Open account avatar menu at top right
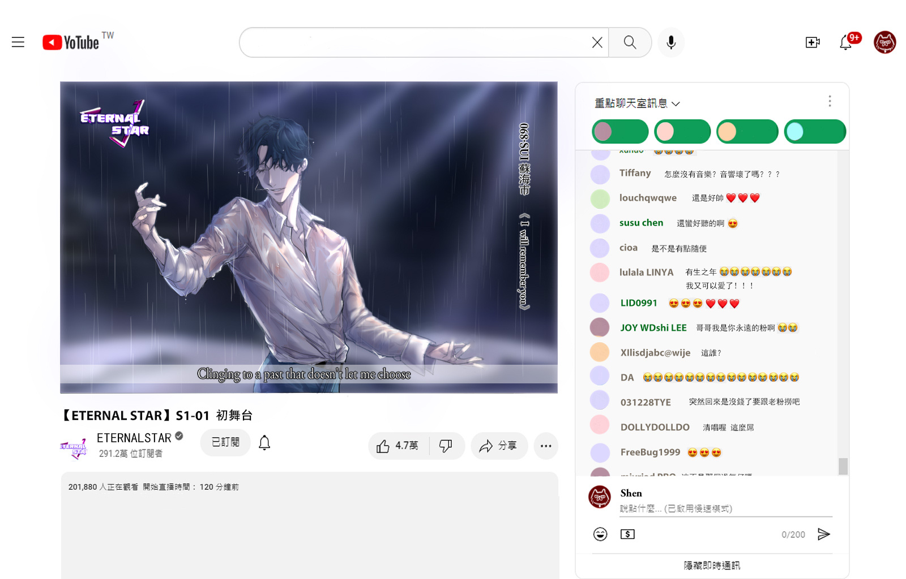The image size is (906, 579). click(885, 42)
